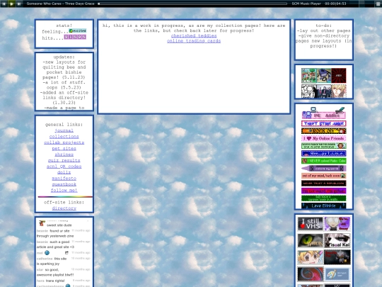Click the band photo stamp
Image resolution: width=382 pixels, height=287 pixels.
pos(324,91)
